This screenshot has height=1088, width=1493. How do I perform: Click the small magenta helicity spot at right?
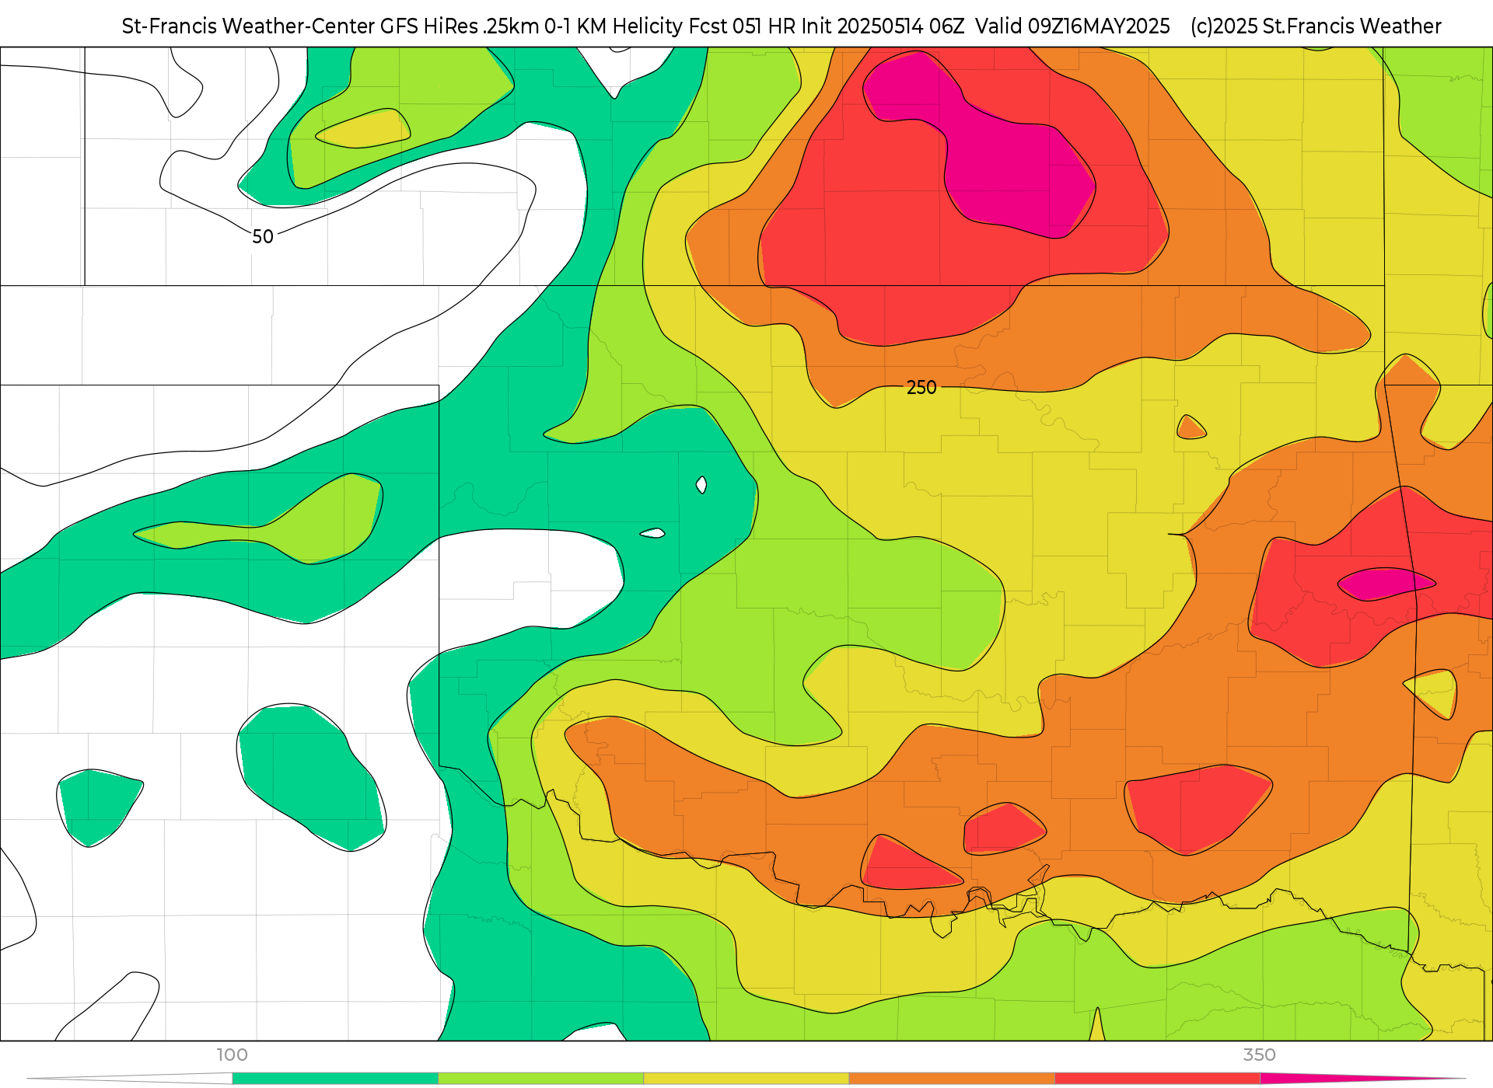pyautogui.click(x=1386, y=584)
